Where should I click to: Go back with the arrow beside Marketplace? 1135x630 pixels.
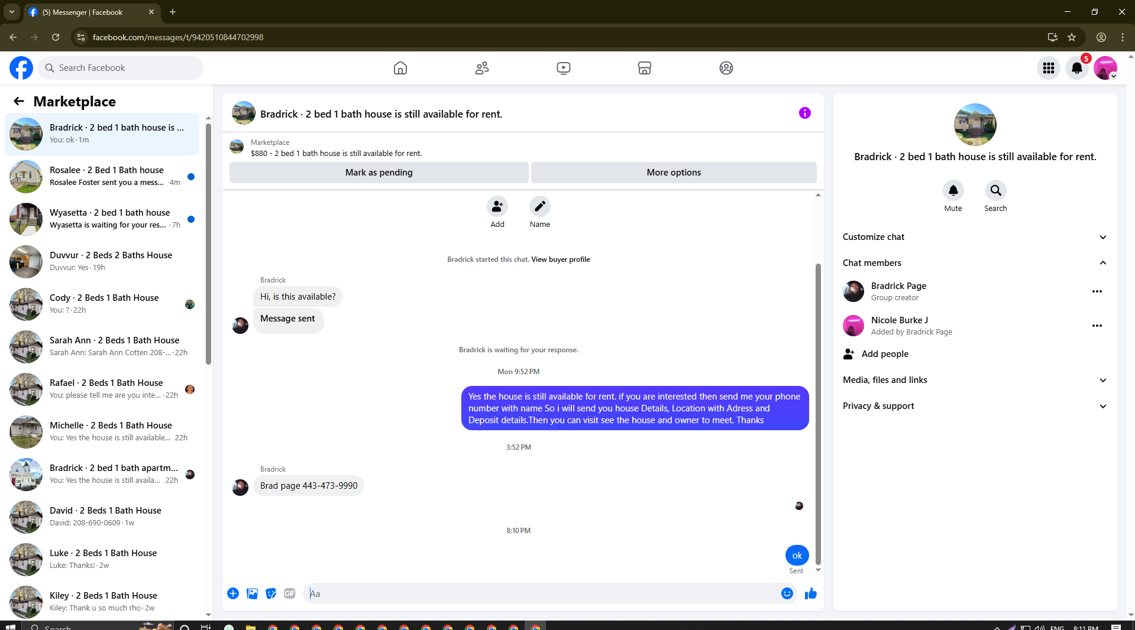click(x=19, y=101)
